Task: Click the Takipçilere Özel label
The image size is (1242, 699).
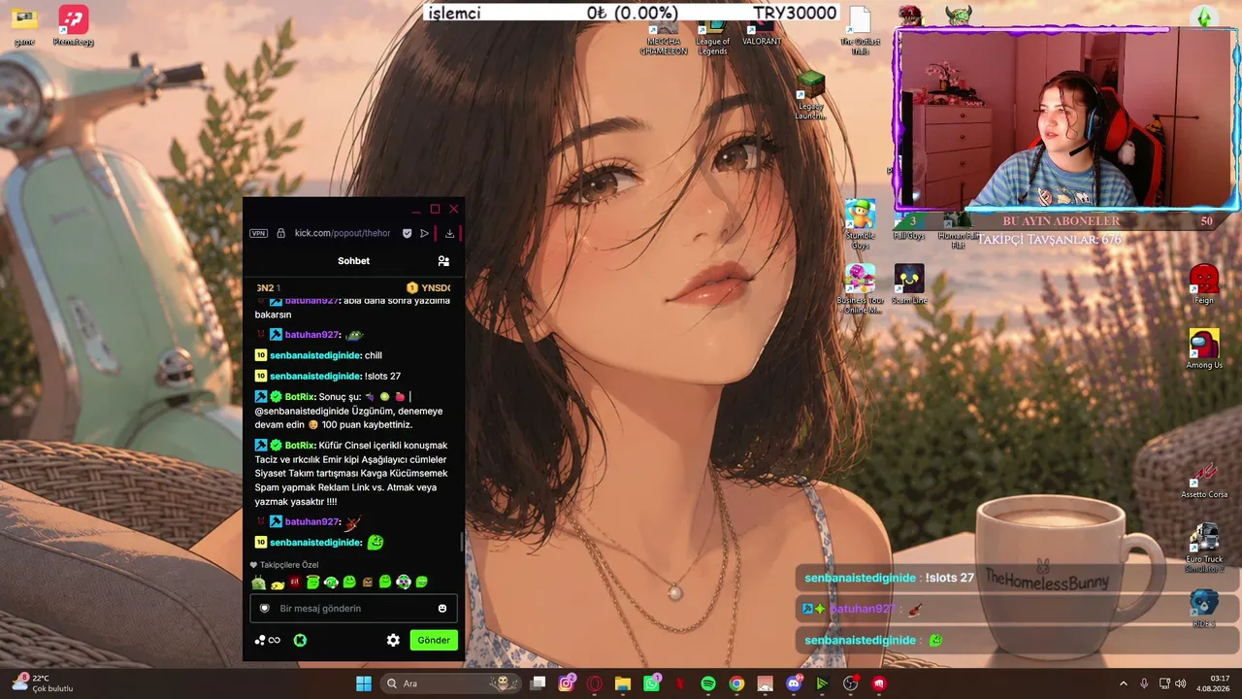Action: pyautogui.click(x=284, y=565)
